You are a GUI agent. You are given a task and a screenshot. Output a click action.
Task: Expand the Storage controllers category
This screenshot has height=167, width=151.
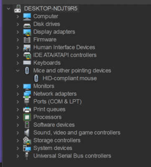(18, 141)
